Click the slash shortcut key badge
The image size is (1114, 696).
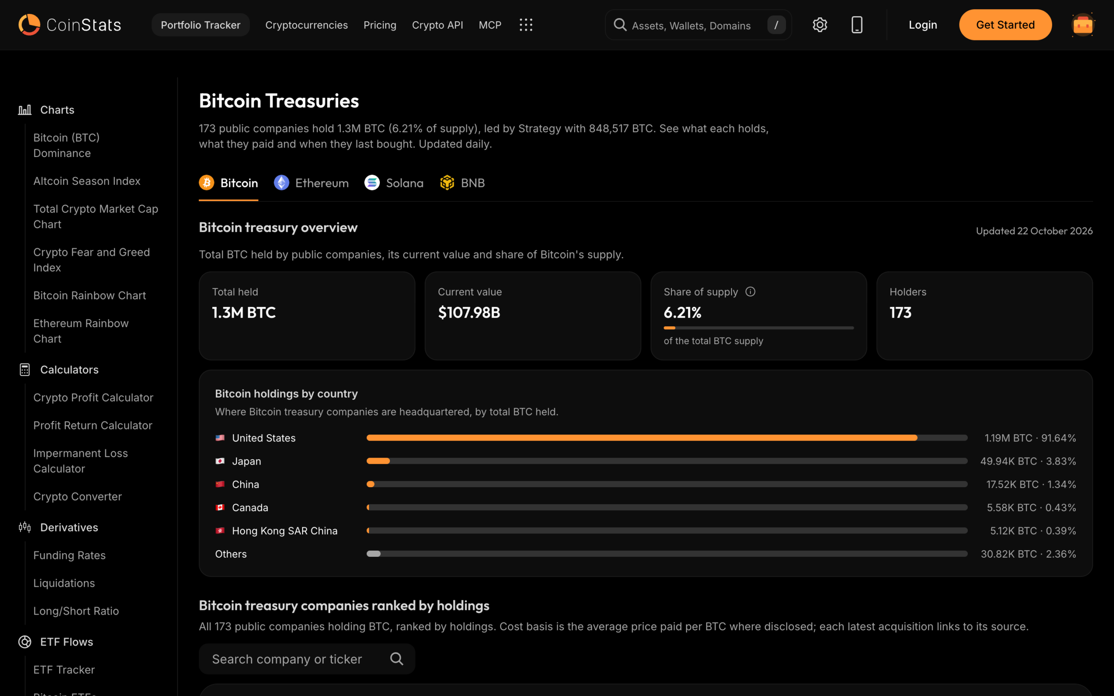[776, 25]
